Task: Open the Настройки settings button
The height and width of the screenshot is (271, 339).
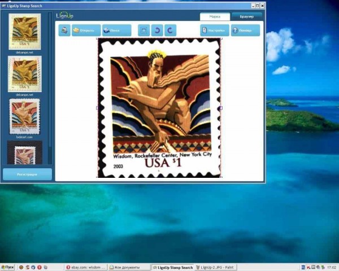Action: (215, 30)
